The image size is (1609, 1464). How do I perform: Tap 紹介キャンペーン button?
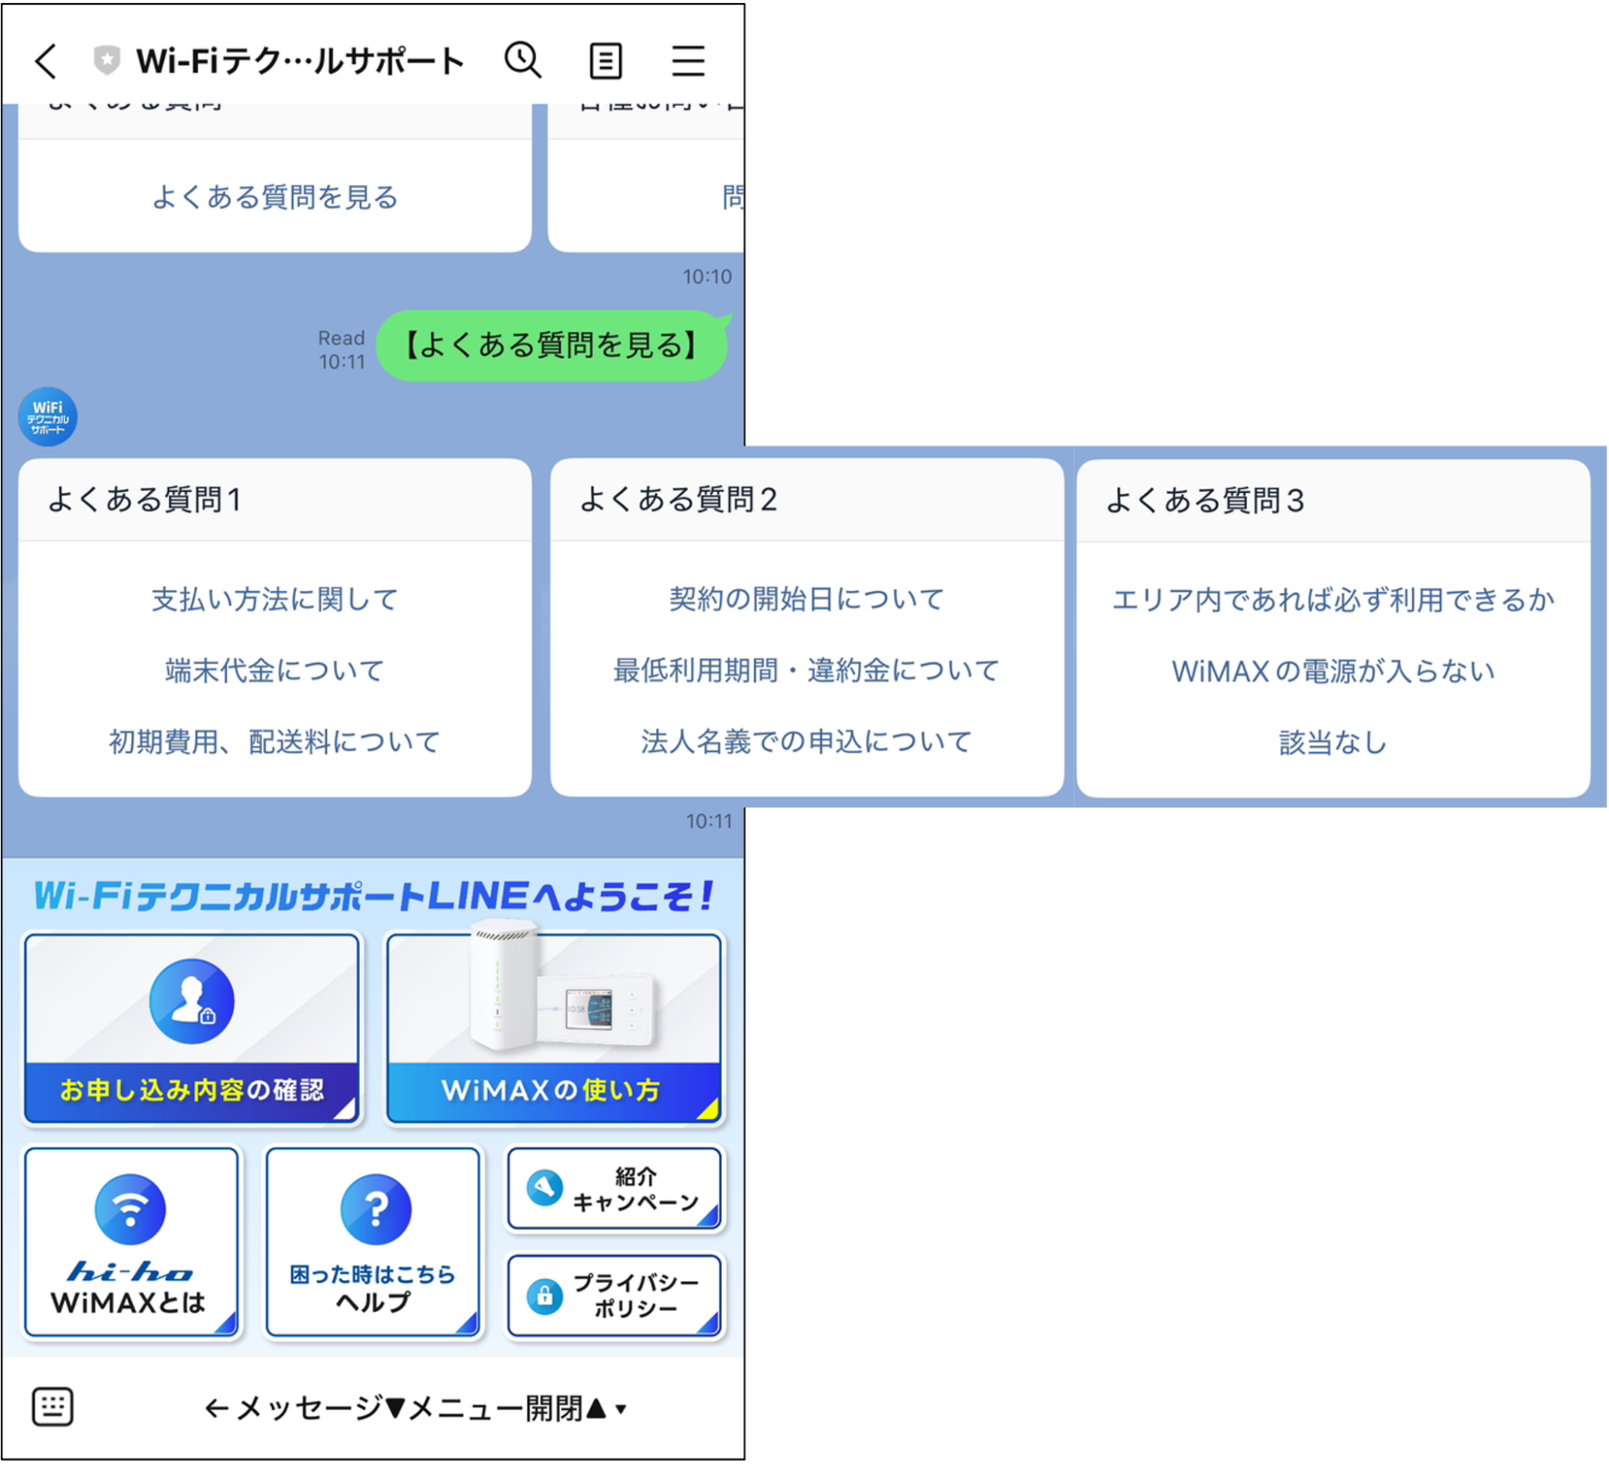point(615,1189)
